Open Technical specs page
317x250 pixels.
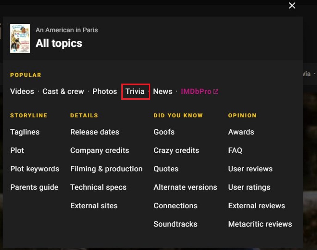[98, 187]
